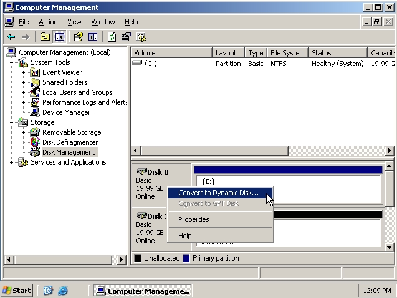Screen dimensions: 397x298
Task: Click the Event Viewer tree icon
Action: (x=35, y=73)
